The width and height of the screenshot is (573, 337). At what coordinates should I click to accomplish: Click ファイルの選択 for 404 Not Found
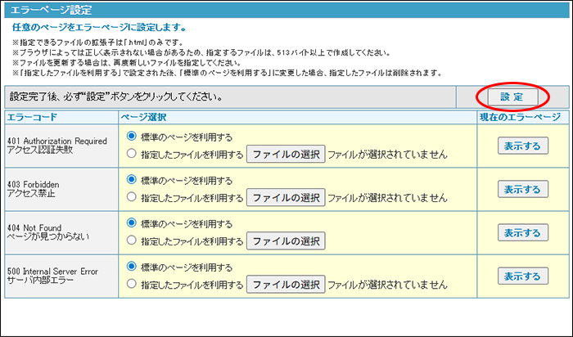[x=286, y=240]
